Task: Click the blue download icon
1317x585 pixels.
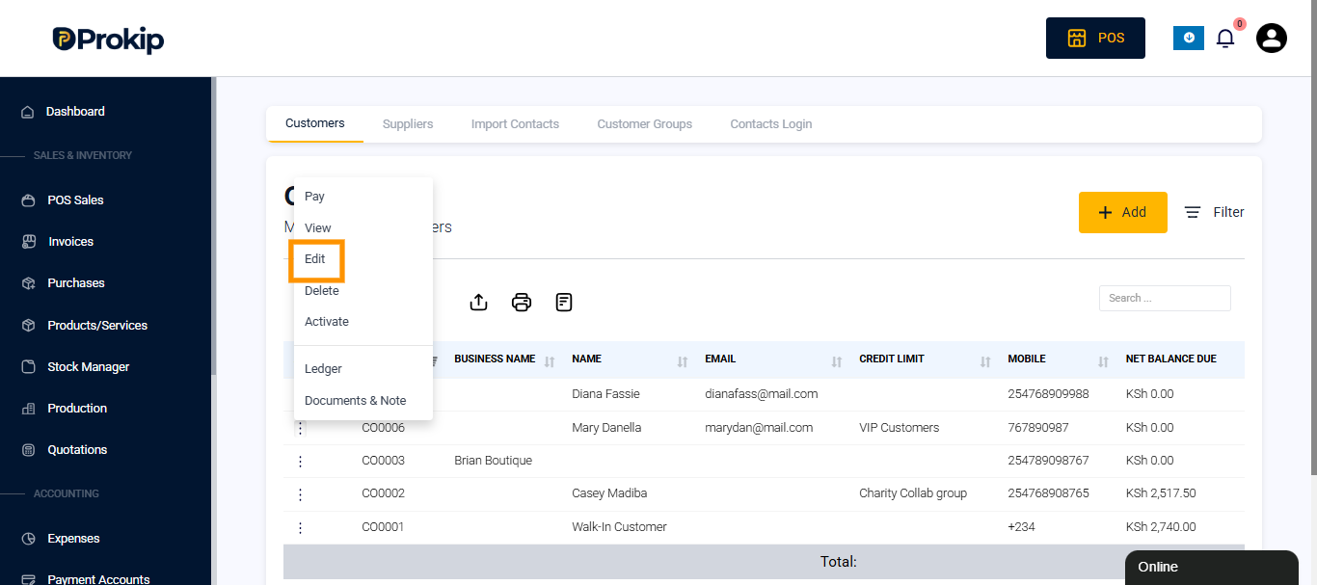Action: pos(1188,39)
